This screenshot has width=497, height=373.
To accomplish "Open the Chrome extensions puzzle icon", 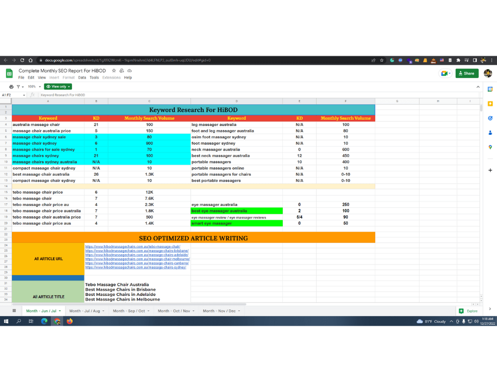I will point(458,60).
